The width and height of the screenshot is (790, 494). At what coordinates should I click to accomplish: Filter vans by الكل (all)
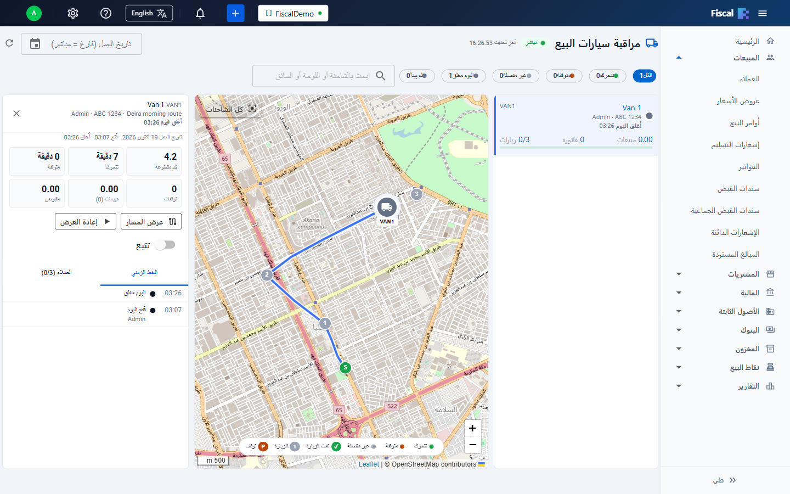tap(645, 76)
